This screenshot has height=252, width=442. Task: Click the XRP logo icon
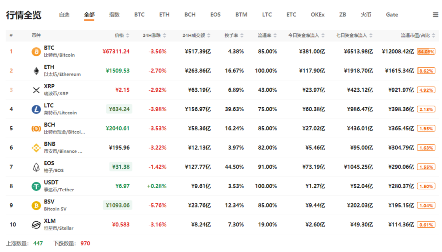(x=36, y=90)
